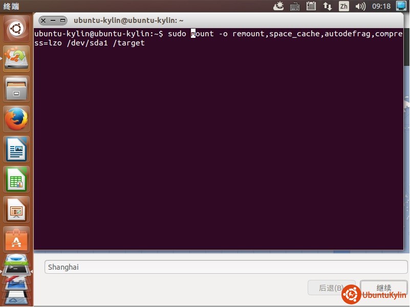410x307 pixels.
Task: Open Ubuntu Software Center
Action: point(16,240)
